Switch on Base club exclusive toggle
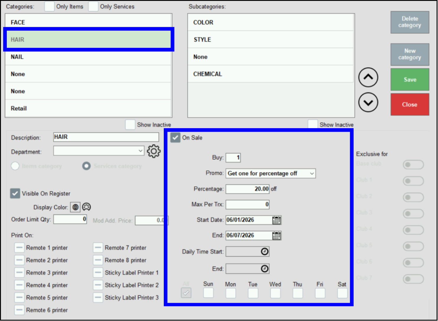The width and height of the screenshot is (438, 321). [413, 164]
